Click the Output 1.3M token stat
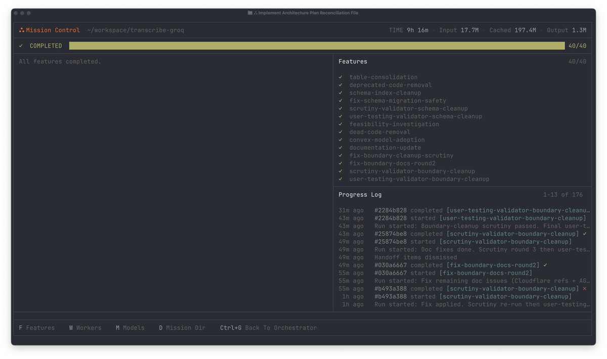 (x=567, y=30)
